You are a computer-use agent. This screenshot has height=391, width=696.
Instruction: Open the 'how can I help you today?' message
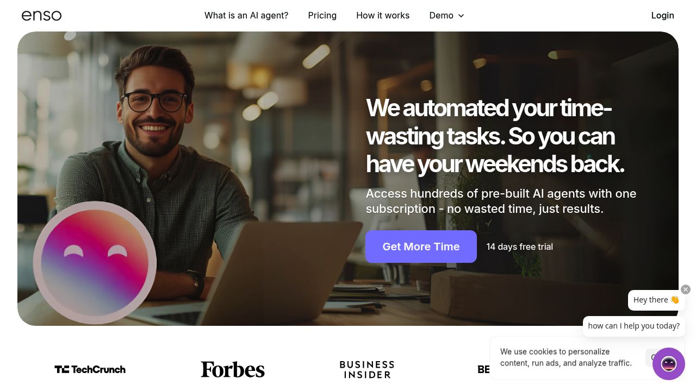633,326
